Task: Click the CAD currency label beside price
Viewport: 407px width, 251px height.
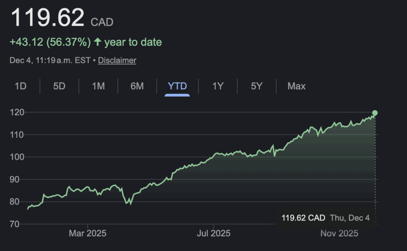Action: coord(102,22)
